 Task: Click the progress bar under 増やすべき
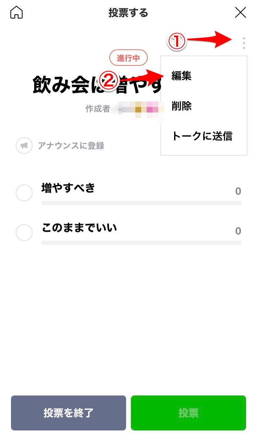141,203
